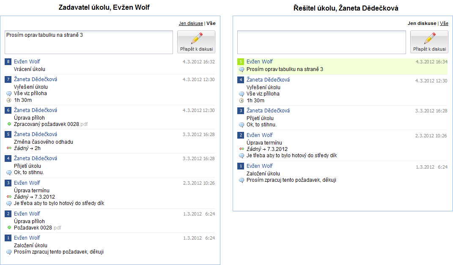Switch to Vše filter in right panel
Screen dimensions: 453x265
444,23
